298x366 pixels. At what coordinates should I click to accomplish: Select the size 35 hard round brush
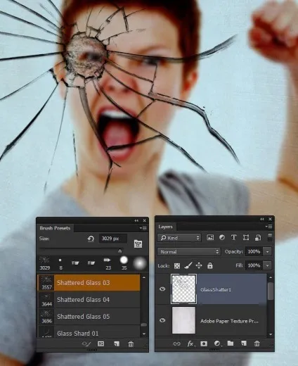124,263
